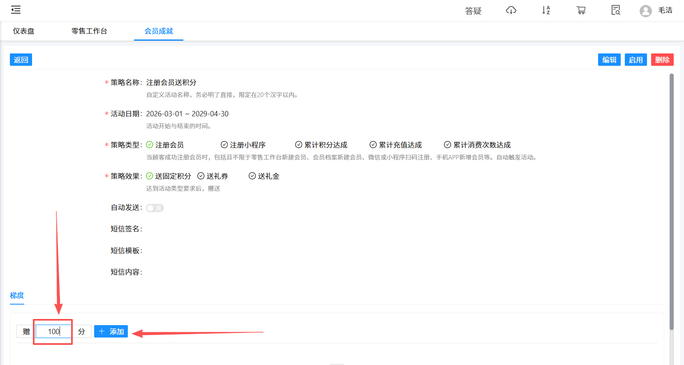Click the user avatar icon

(646, 11)
